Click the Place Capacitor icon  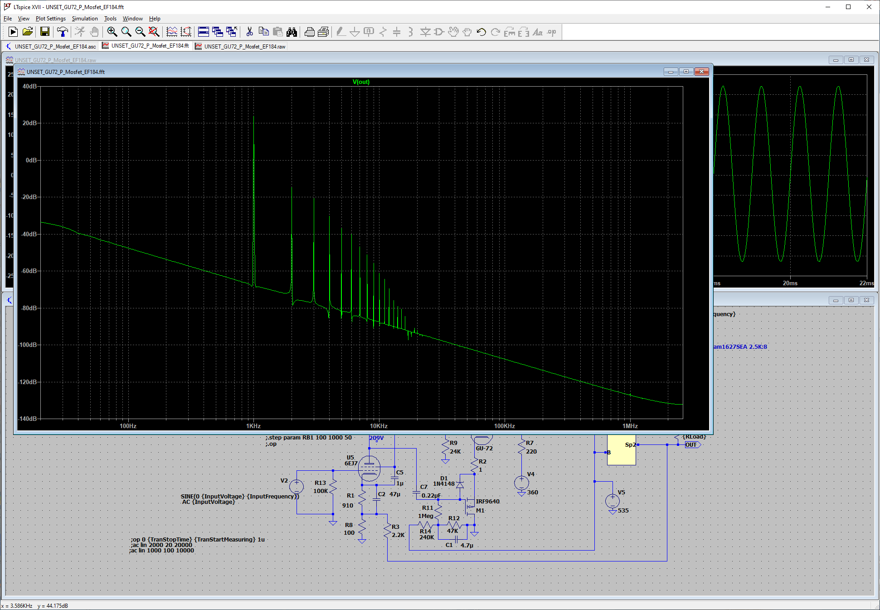(397, 32)
